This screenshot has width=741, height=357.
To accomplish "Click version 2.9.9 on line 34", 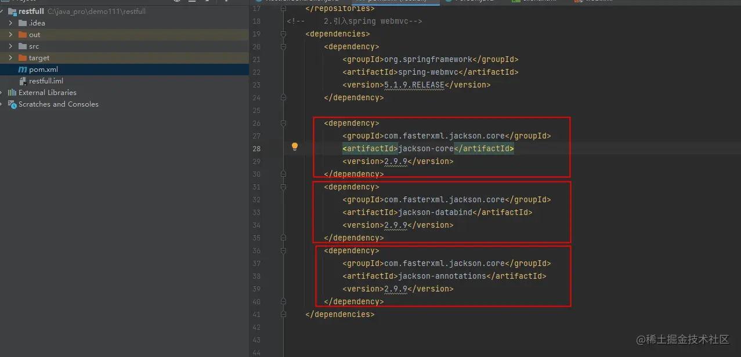I will (x=396, y=225).
